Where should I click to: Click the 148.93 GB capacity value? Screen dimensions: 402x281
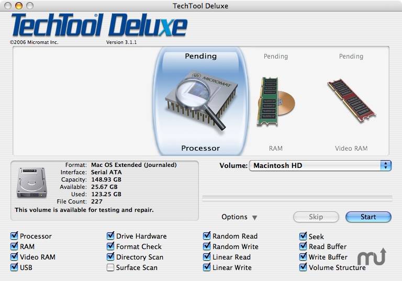106,179
